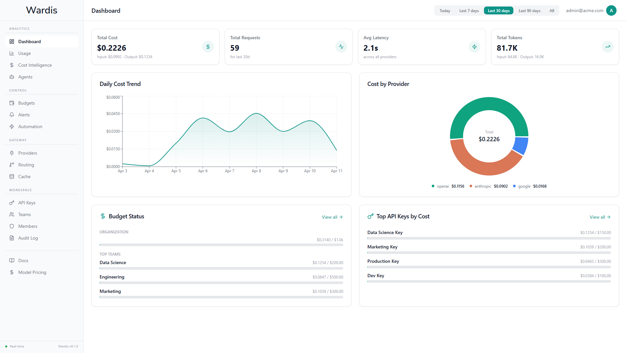Select the Today time range
627x353 pixels.
[445, 11]
